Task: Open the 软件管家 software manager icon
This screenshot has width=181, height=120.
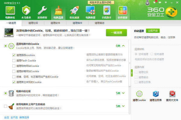Action: point(122,11)
